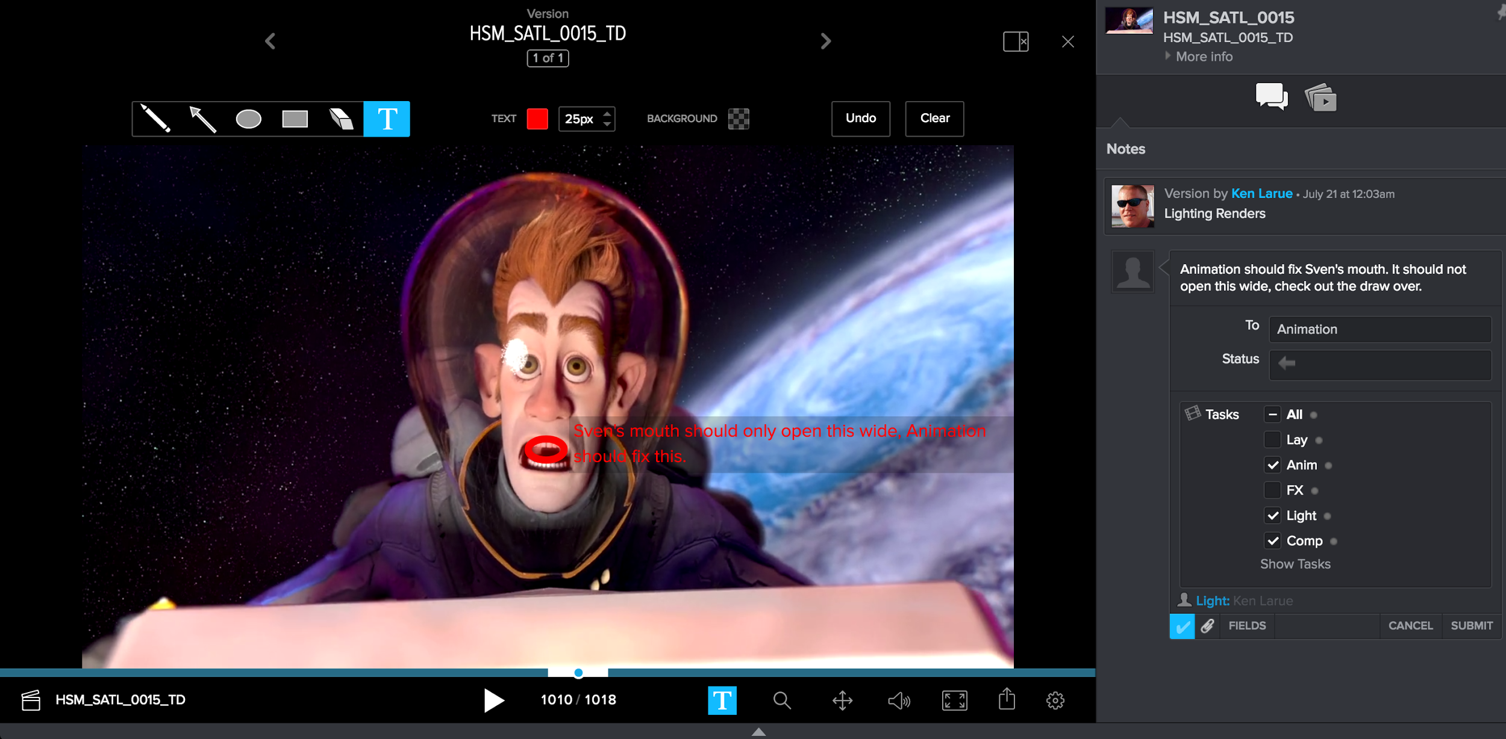1506x739 pixels.
Task: Switch to the Notes conversation tab
Action: [x=1271, y=96]
